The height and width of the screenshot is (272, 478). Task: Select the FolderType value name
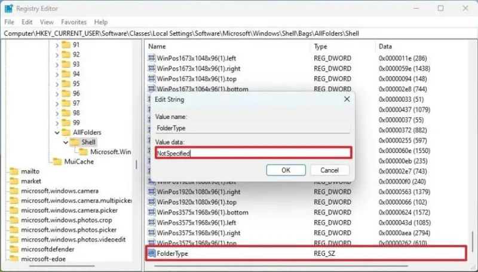point(173,253)
